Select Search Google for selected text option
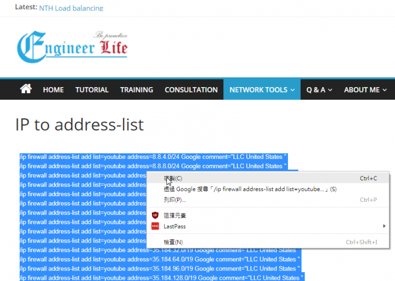 coord(268,189)
